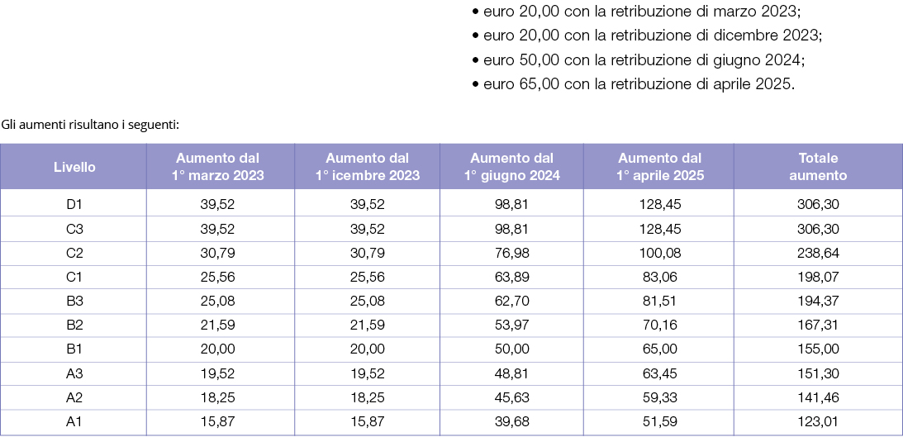Select the B1 level row label
This screenshot has width=903, height=437.
tap(74, 349)
